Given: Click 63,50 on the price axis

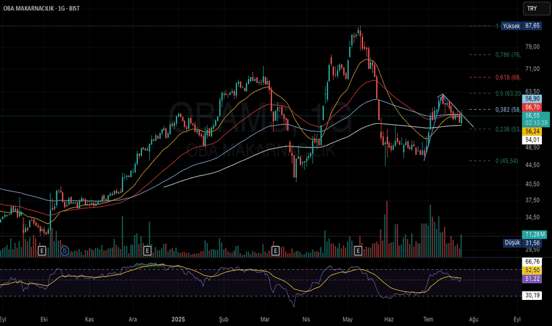Looking at the screenshot, I should pos(532,91).
